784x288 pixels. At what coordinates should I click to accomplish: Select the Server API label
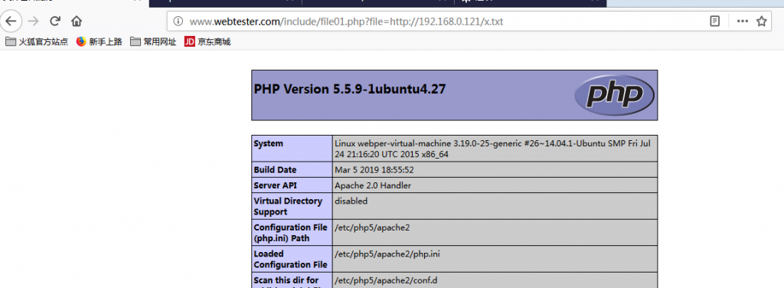coord(276,185)
